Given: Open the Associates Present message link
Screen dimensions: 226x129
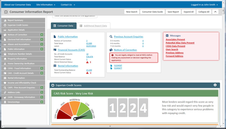Looking at the screenshot, I should pyautogui.click(x=175, y=40).
